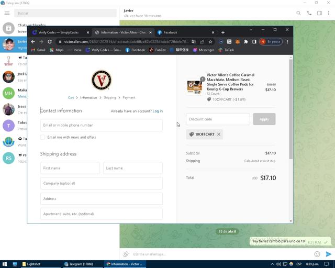Click the Chrome page vertical scrollbar
The image size is (335, 268).
(291, 109)
